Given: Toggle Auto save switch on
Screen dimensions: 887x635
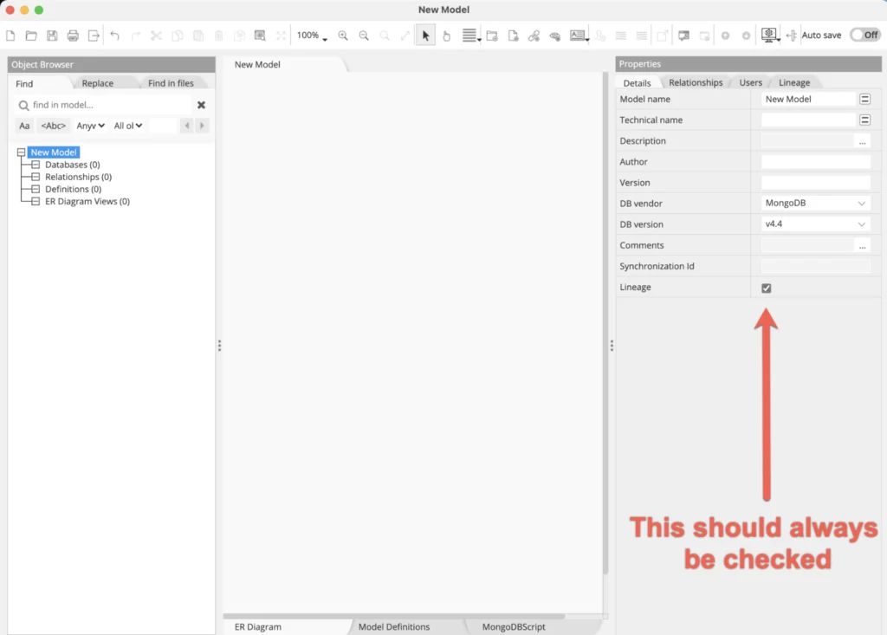Looking at the screenshot, I should click(865, 36).
